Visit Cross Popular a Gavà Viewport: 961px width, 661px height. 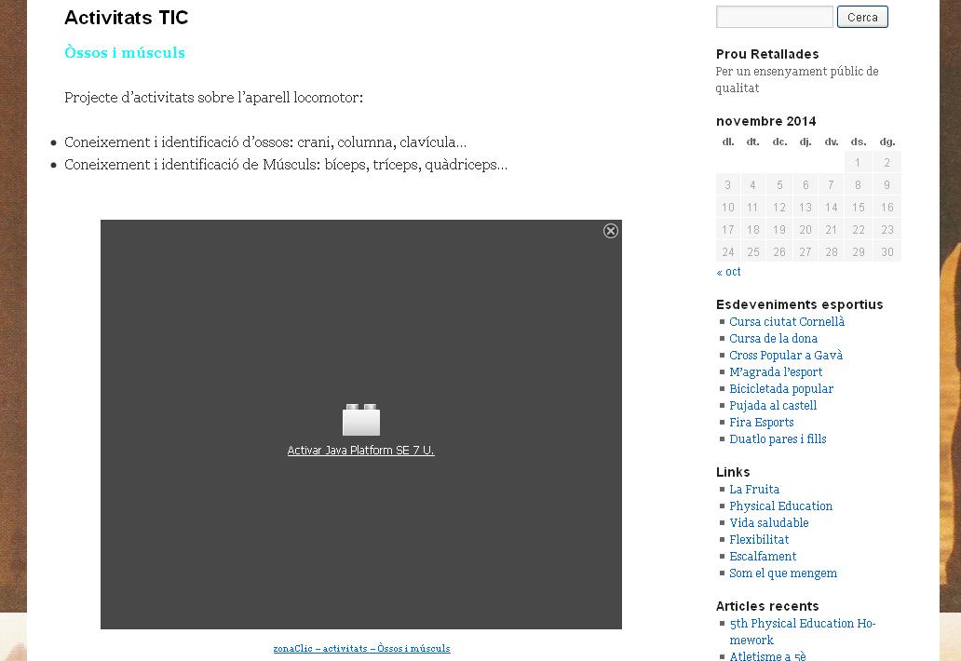point(785,356)
